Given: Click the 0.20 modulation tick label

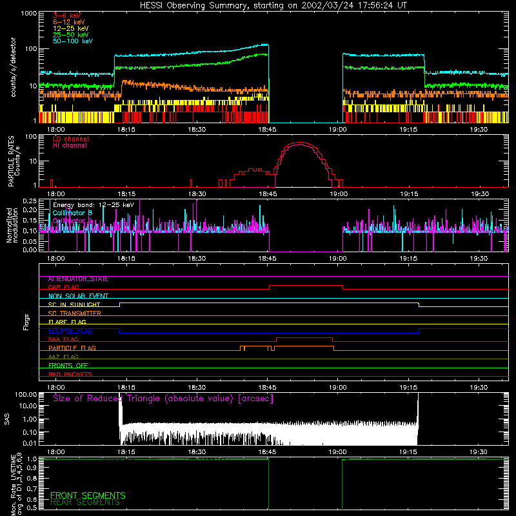Looking at the screenshot, I should [x=30, y=210].
